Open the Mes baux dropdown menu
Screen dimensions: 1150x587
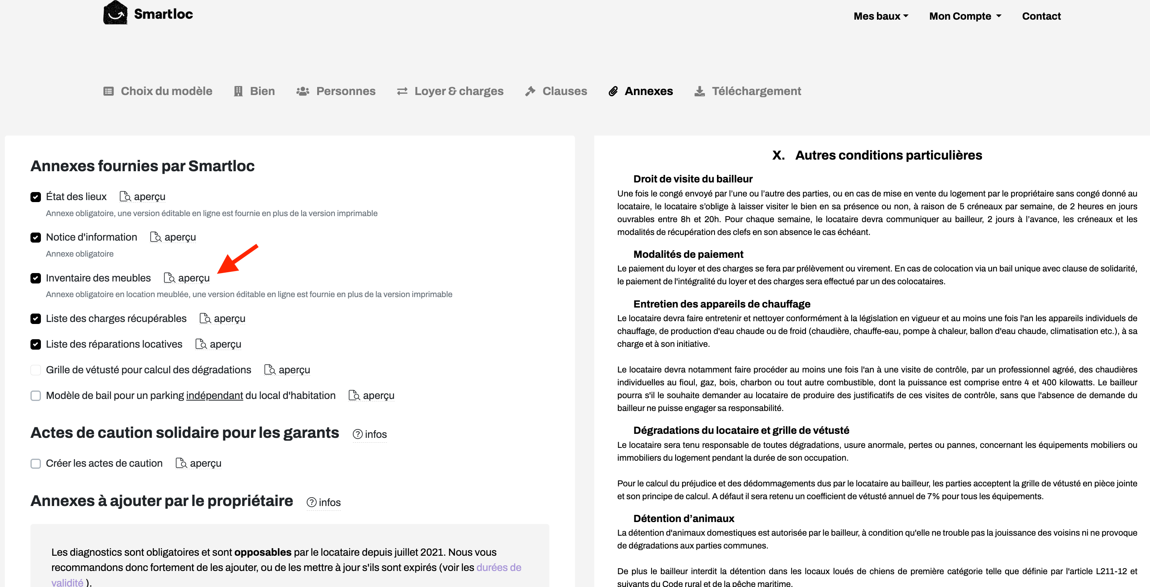coord(881,16)
